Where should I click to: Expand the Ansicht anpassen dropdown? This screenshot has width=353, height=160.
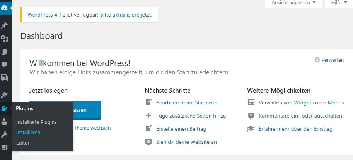[293, 3]
